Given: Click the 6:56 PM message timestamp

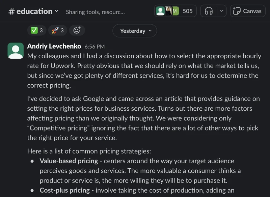Looking at the screenshot, I should tap(94, 47).
